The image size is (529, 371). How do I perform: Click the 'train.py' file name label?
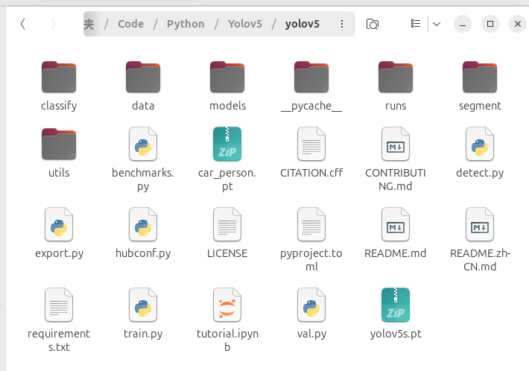click(x=143, y=334)
